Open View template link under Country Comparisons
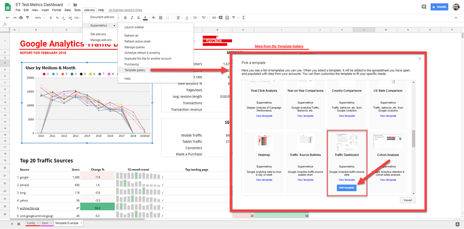This screenshot has height=229, width=464. tap(346, 116)
